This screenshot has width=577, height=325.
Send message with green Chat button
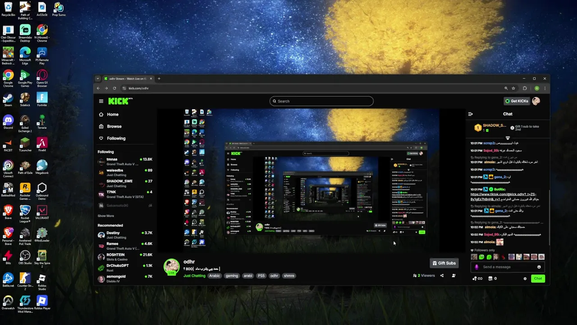[538, 279]
